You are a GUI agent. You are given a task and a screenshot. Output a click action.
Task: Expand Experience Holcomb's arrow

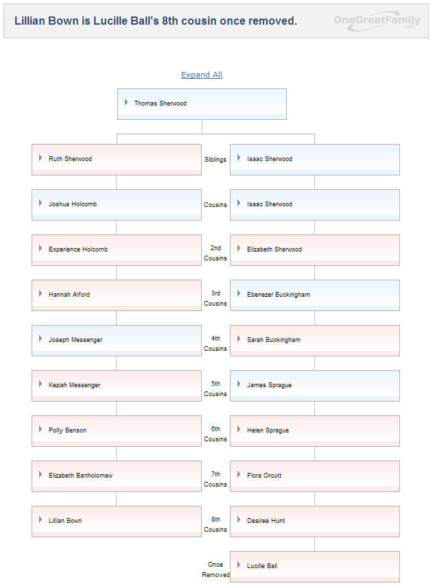pos(40,249)
